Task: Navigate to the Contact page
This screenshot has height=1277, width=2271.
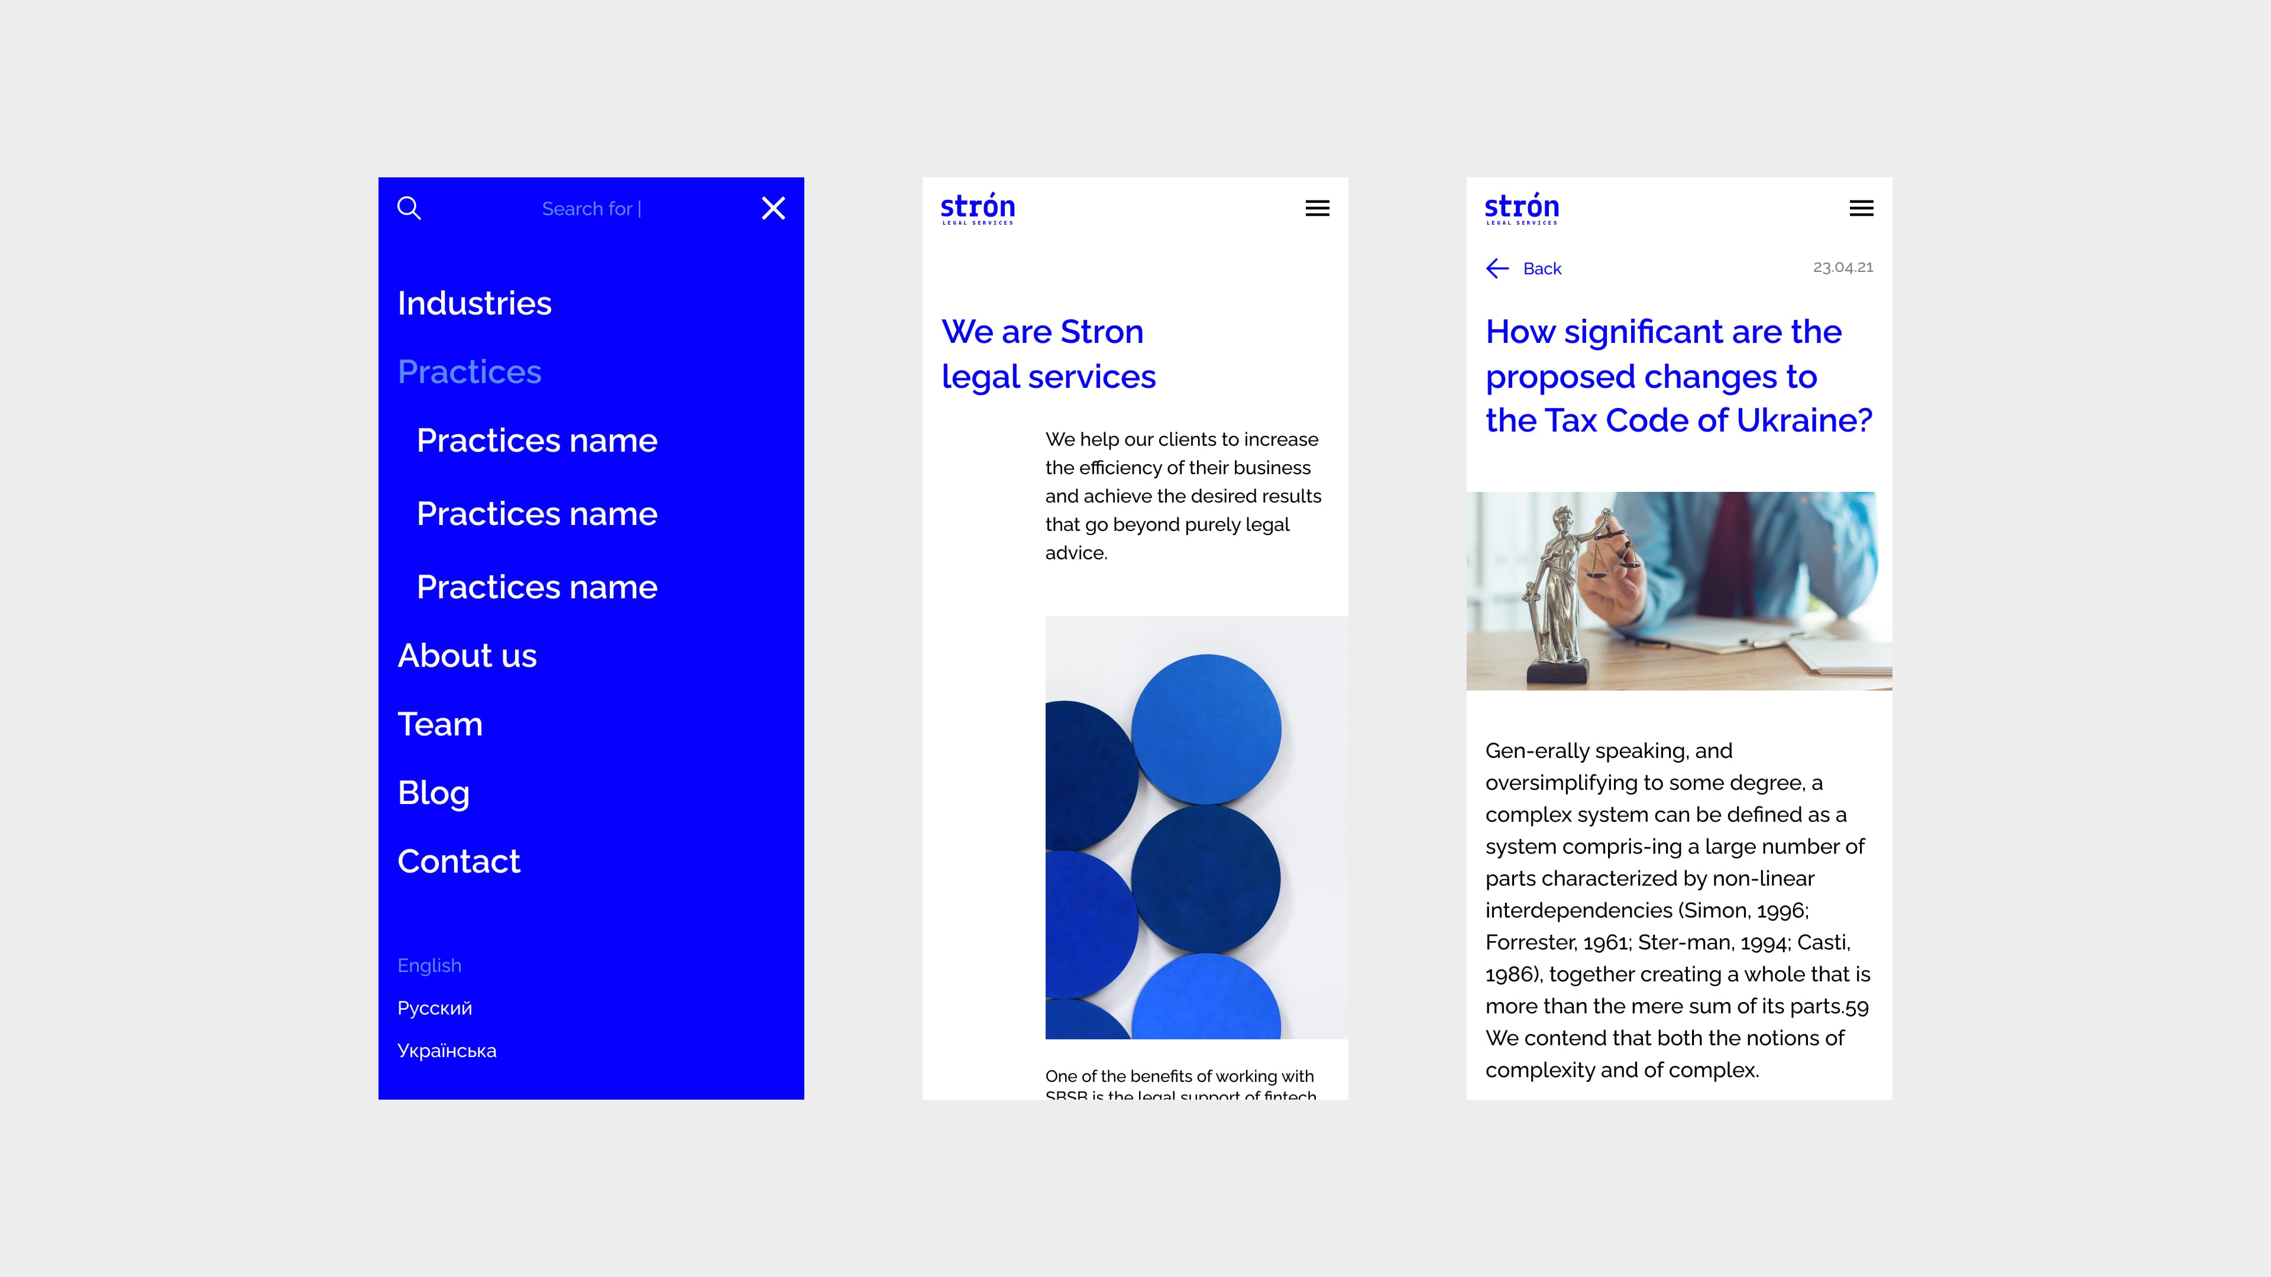Action: [x=458, y=861]
